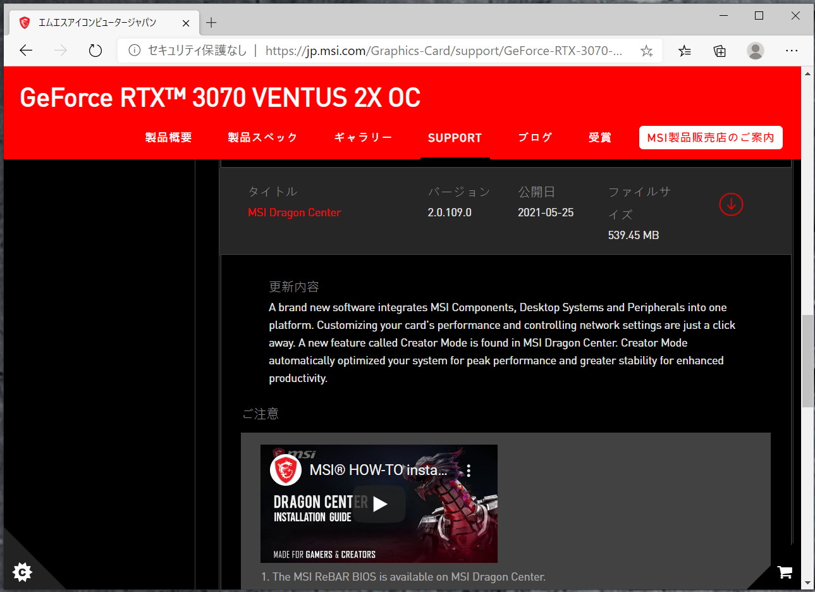Click the update description paragraph

pos(502,343)
